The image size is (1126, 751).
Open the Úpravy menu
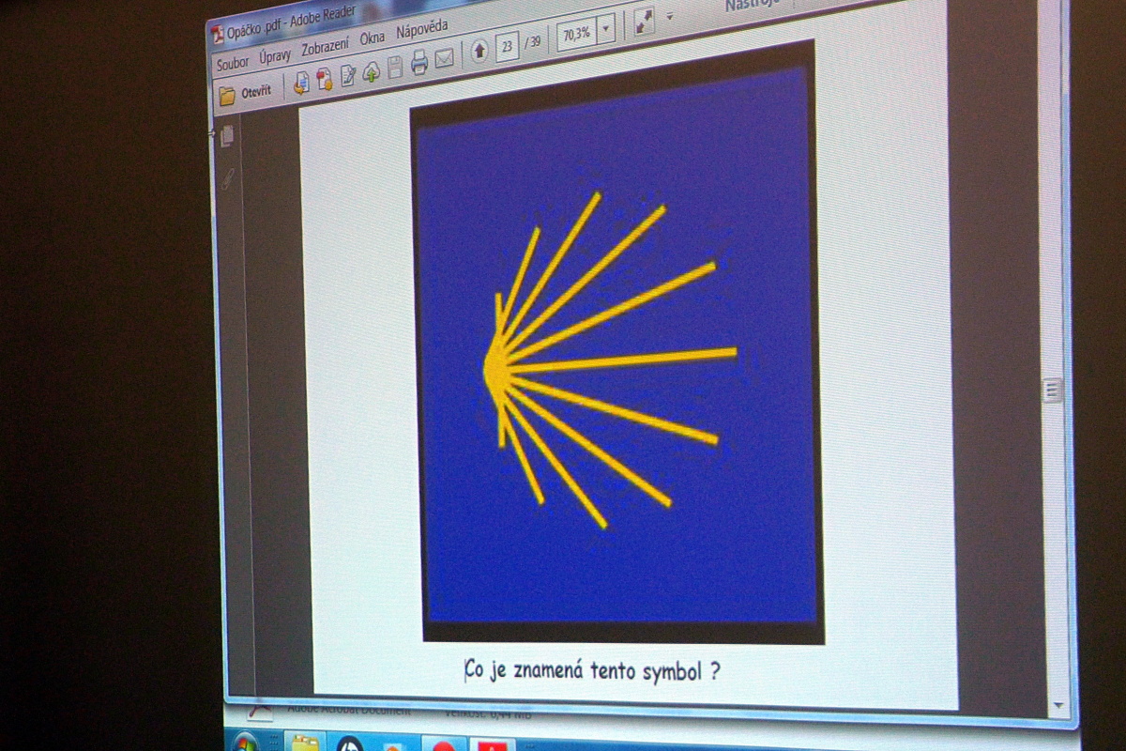(276, 55)
